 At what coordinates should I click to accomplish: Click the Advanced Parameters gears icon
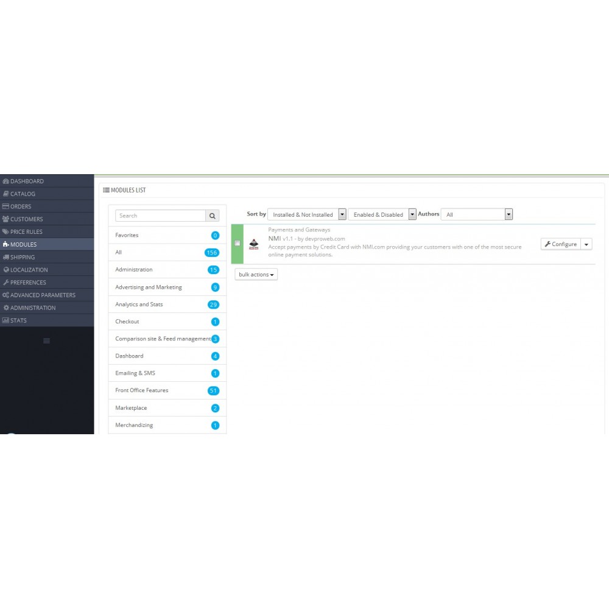[5, 295]
